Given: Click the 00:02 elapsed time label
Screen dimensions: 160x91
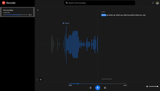Looking at the screenshot, I should (x=70, y=85).
